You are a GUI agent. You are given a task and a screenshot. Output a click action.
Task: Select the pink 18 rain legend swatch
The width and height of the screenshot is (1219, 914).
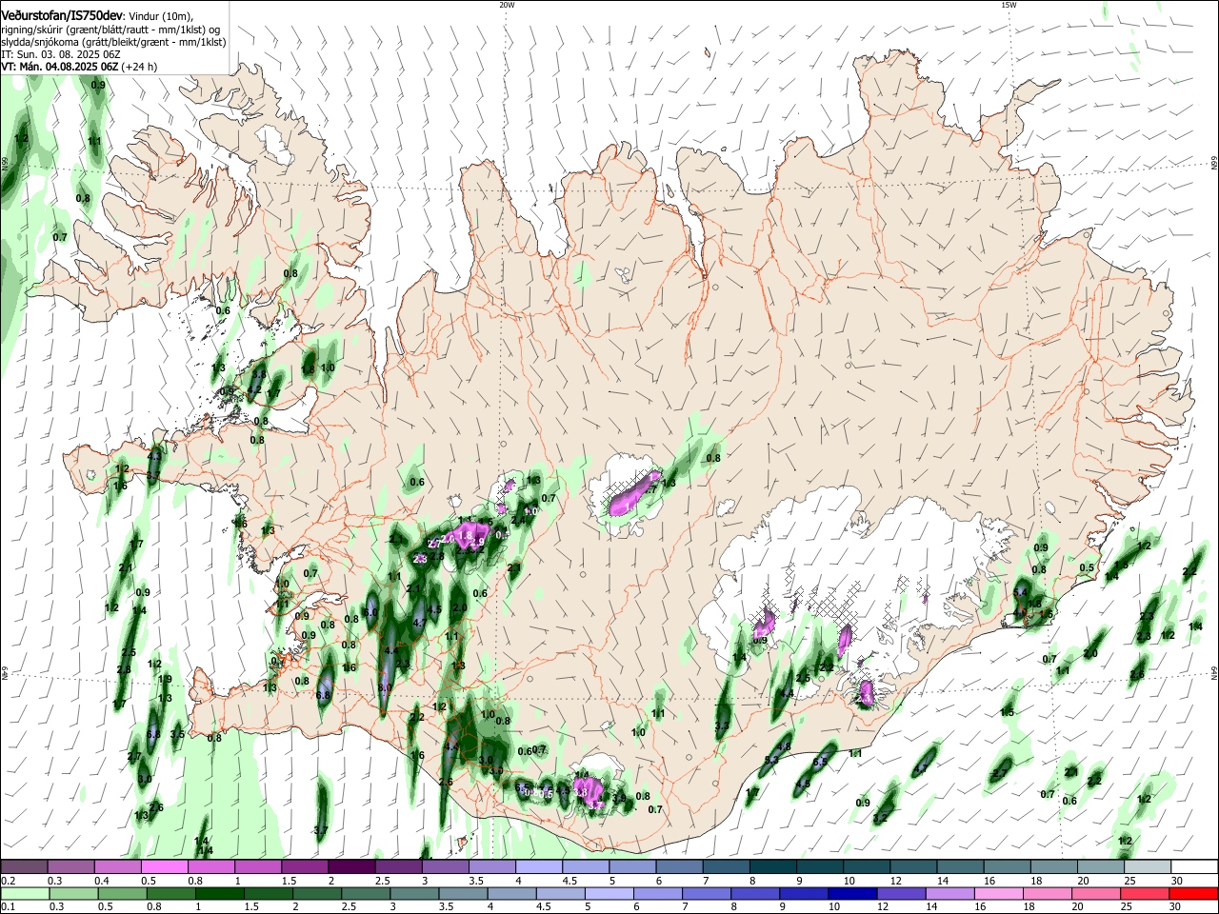[x=1047, y=893]
